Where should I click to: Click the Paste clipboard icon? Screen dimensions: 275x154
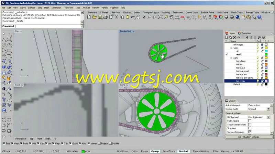point(128,17)
